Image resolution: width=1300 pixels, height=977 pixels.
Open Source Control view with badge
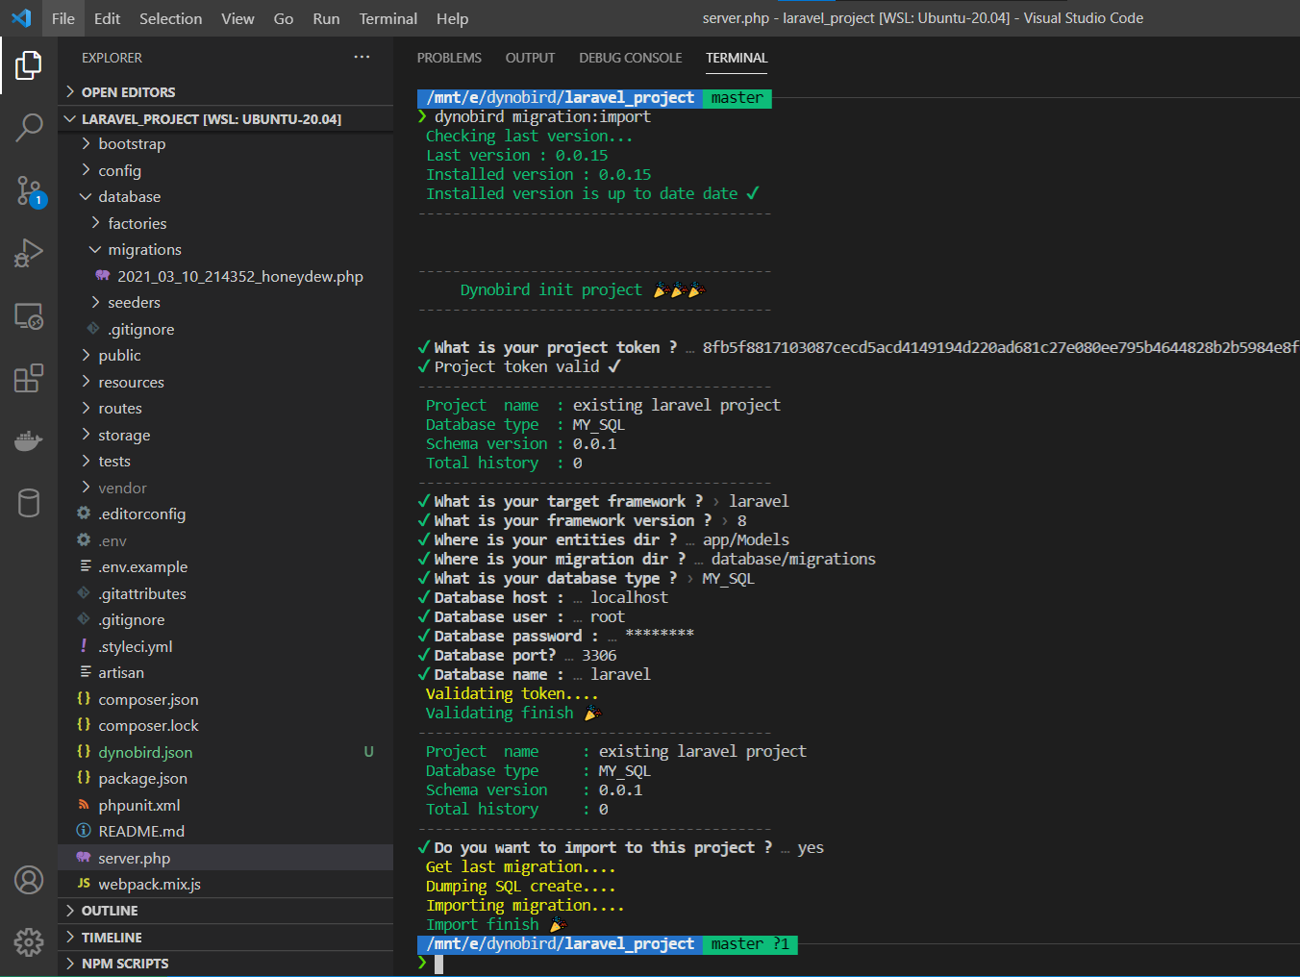[x=29, y=190]
